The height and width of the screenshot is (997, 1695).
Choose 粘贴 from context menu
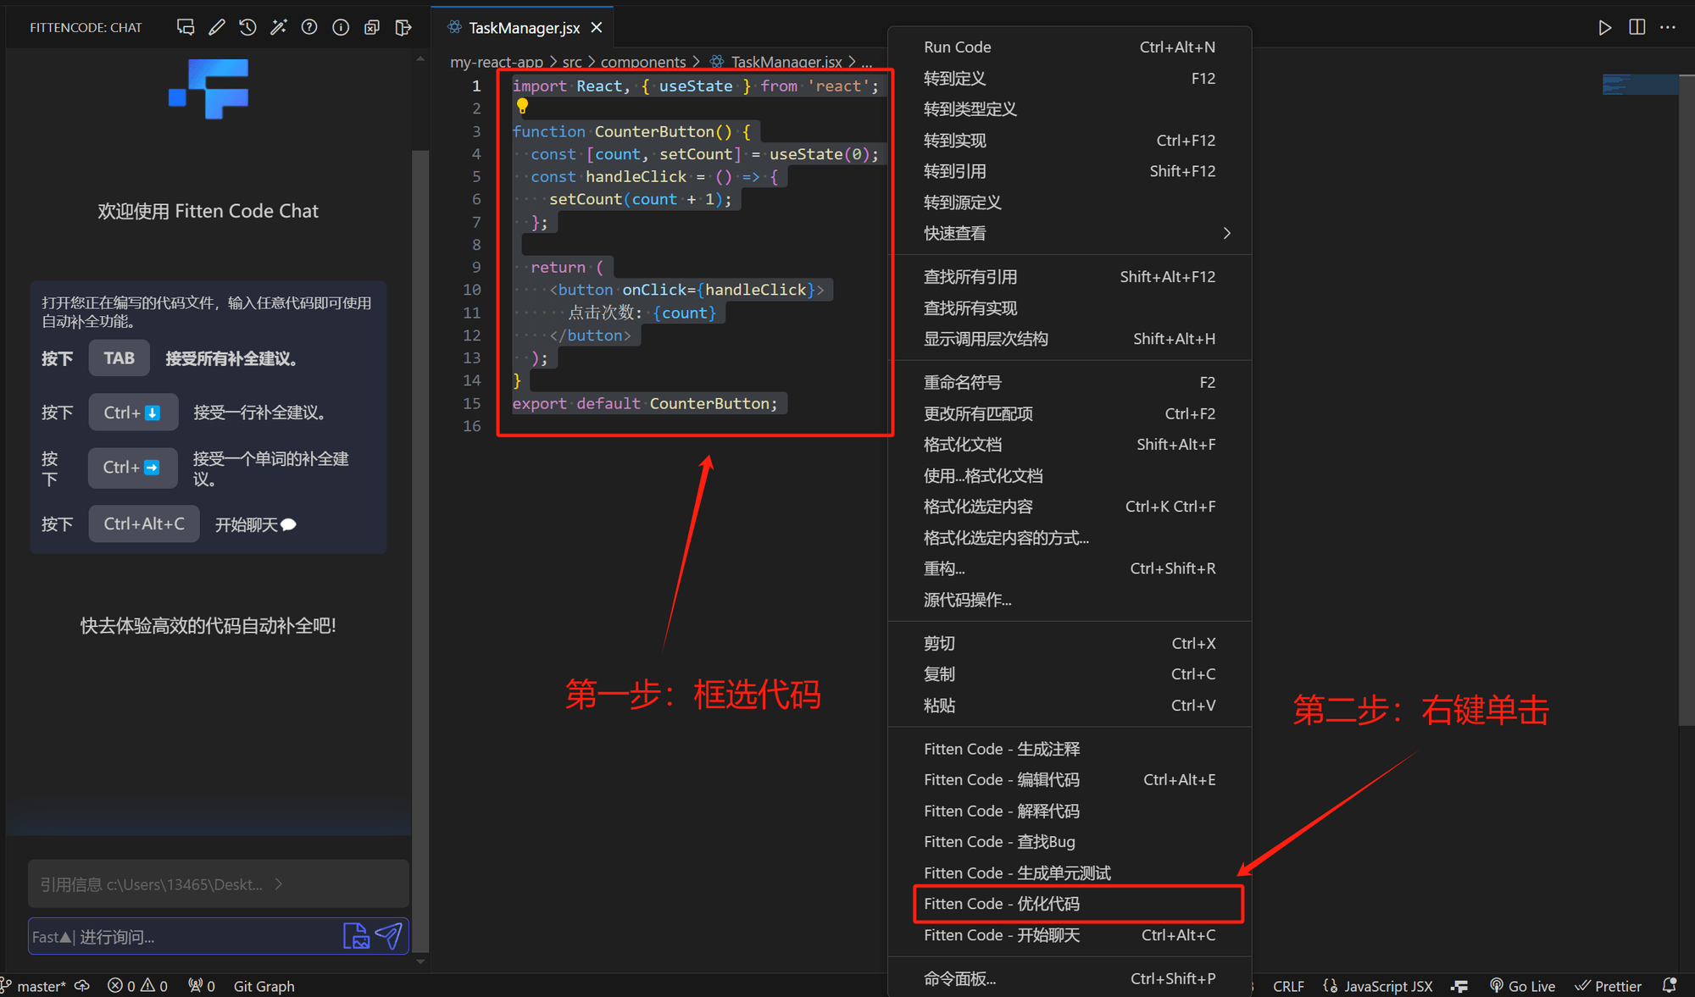tap(1070, 706)
